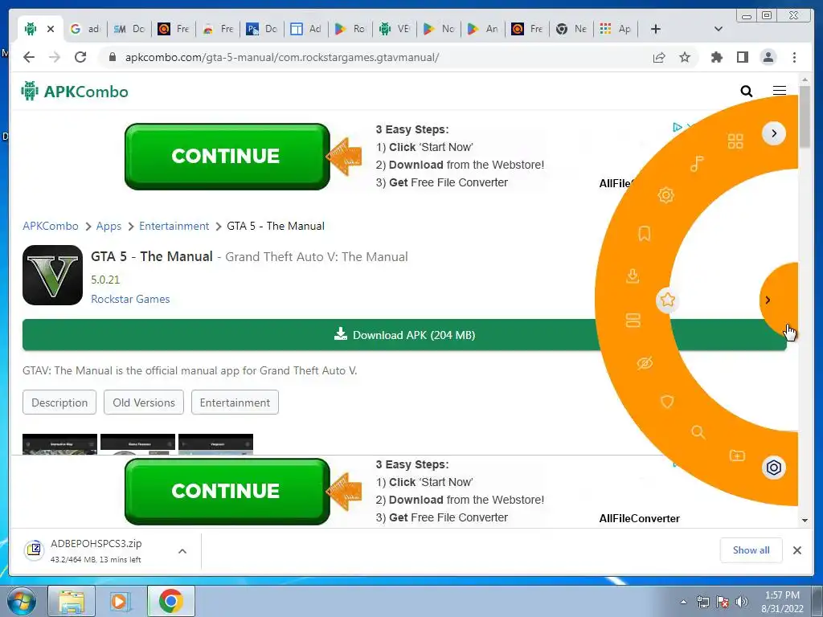Switch to the Google 'ad' tab
The width and height of the screenshot is (823, 617).
pos(86,29)
